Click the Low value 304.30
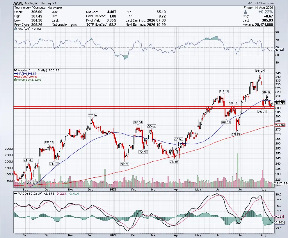The width and height of the screenshot is (288, 238). 37,20
